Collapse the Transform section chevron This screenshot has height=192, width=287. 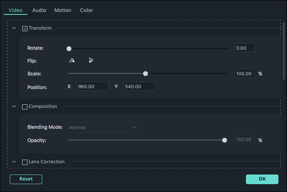(x=14, y=28)
